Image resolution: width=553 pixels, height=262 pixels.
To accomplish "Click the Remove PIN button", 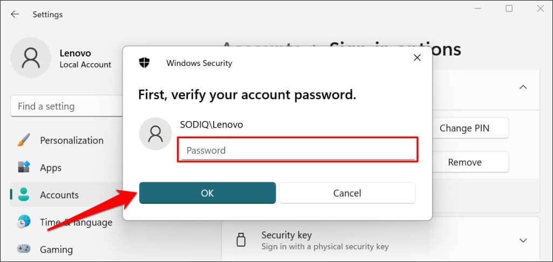I will pos(464,162).
